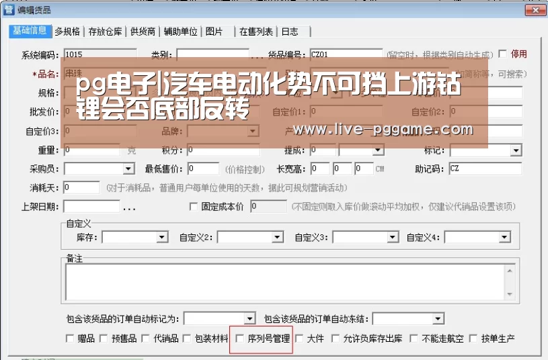Screen dimensions: 548x360
Task: Switch to the 供货商 tab
Action: (x=143, y=32)
